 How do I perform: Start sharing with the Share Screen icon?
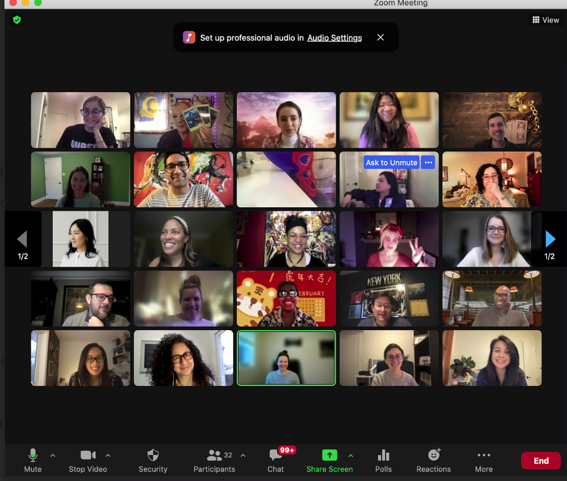[x=329, y=454]
